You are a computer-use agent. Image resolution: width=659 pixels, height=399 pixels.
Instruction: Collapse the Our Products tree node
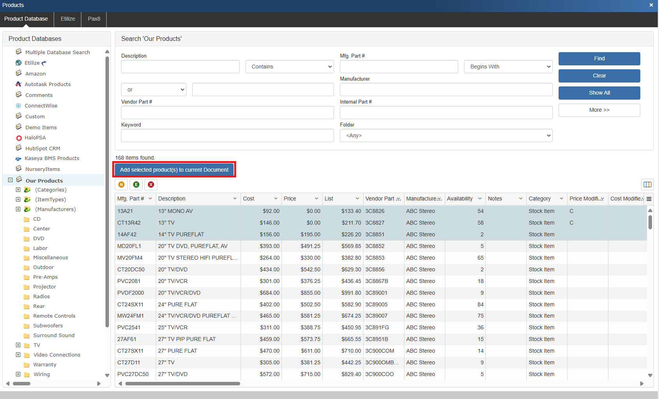[11, 180]
